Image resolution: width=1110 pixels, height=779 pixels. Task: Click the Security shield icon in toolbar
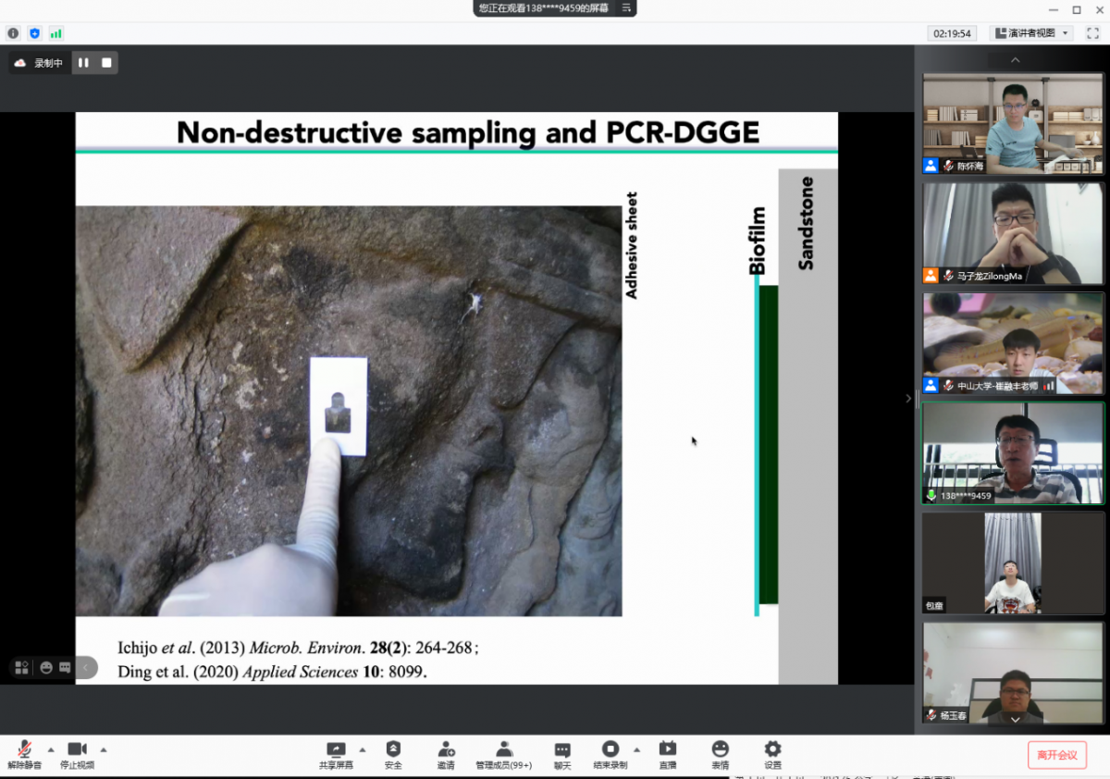click(x=393, y=750)
